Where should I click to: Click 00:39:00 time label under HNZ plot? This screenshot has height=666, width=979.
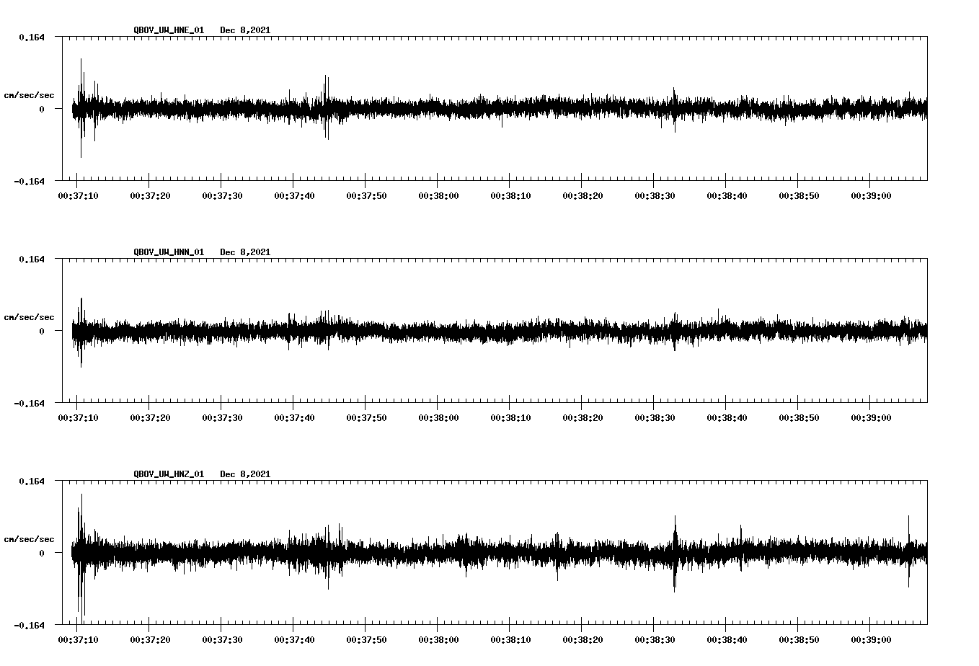tap(871, 640)
